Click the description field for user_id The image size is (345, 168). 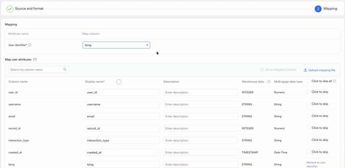coord(201,92)
